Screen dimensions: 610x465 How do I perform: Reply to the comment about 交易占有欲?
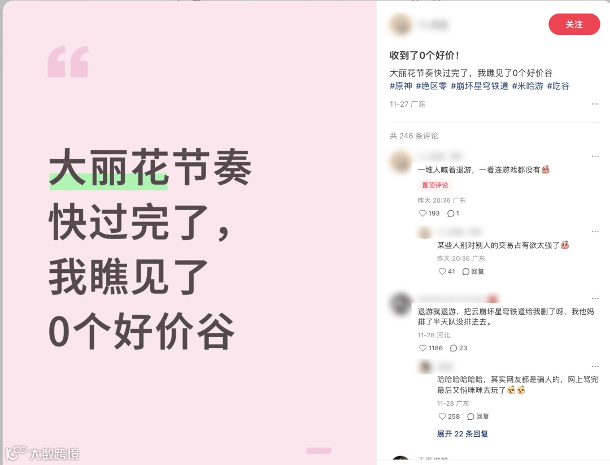tap(473, 272)
